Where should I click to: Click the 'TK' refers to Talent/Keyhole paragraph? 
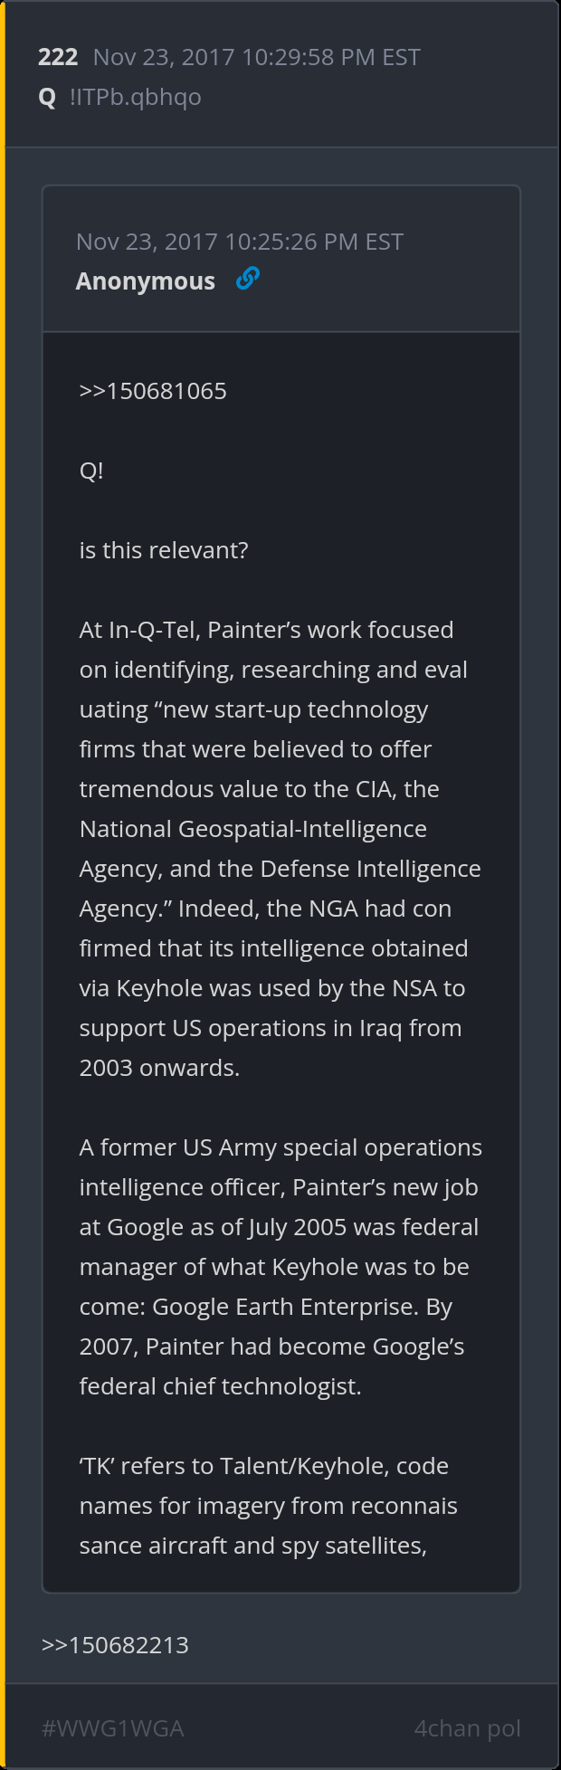coord(268,1505)
